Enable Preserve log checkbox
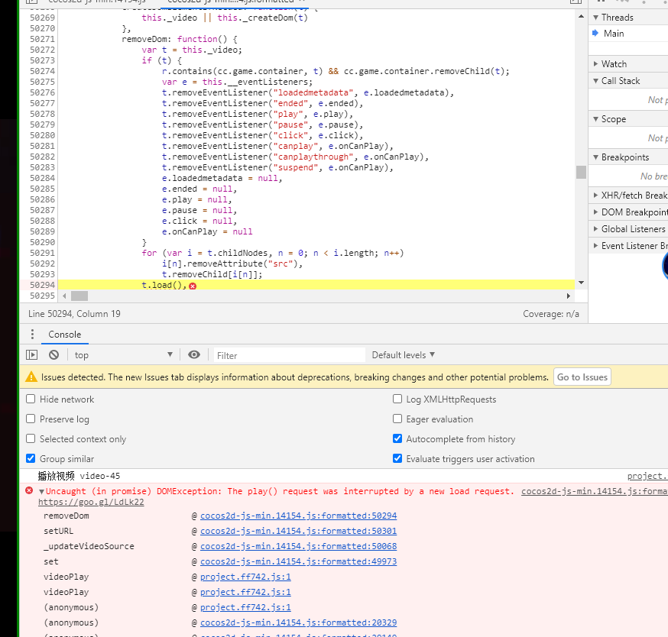The height and width of the screenshot is (637, 668). [x=31, y=419]
